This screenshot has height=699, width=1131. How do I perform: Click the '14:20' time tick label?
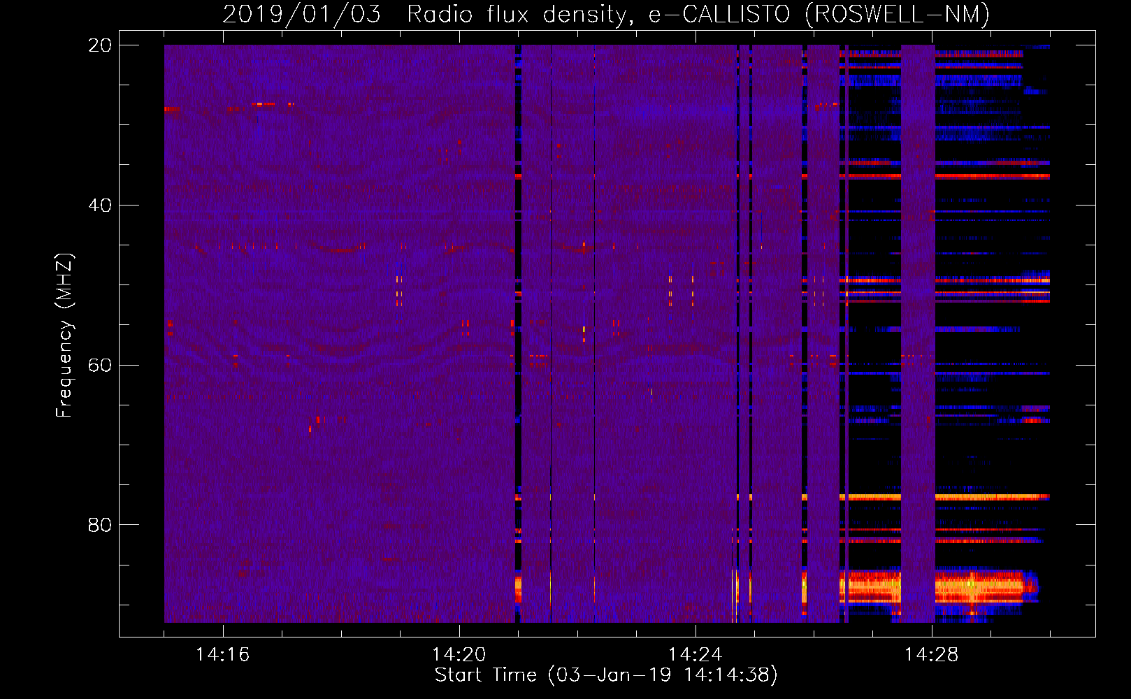click(459, 655)
